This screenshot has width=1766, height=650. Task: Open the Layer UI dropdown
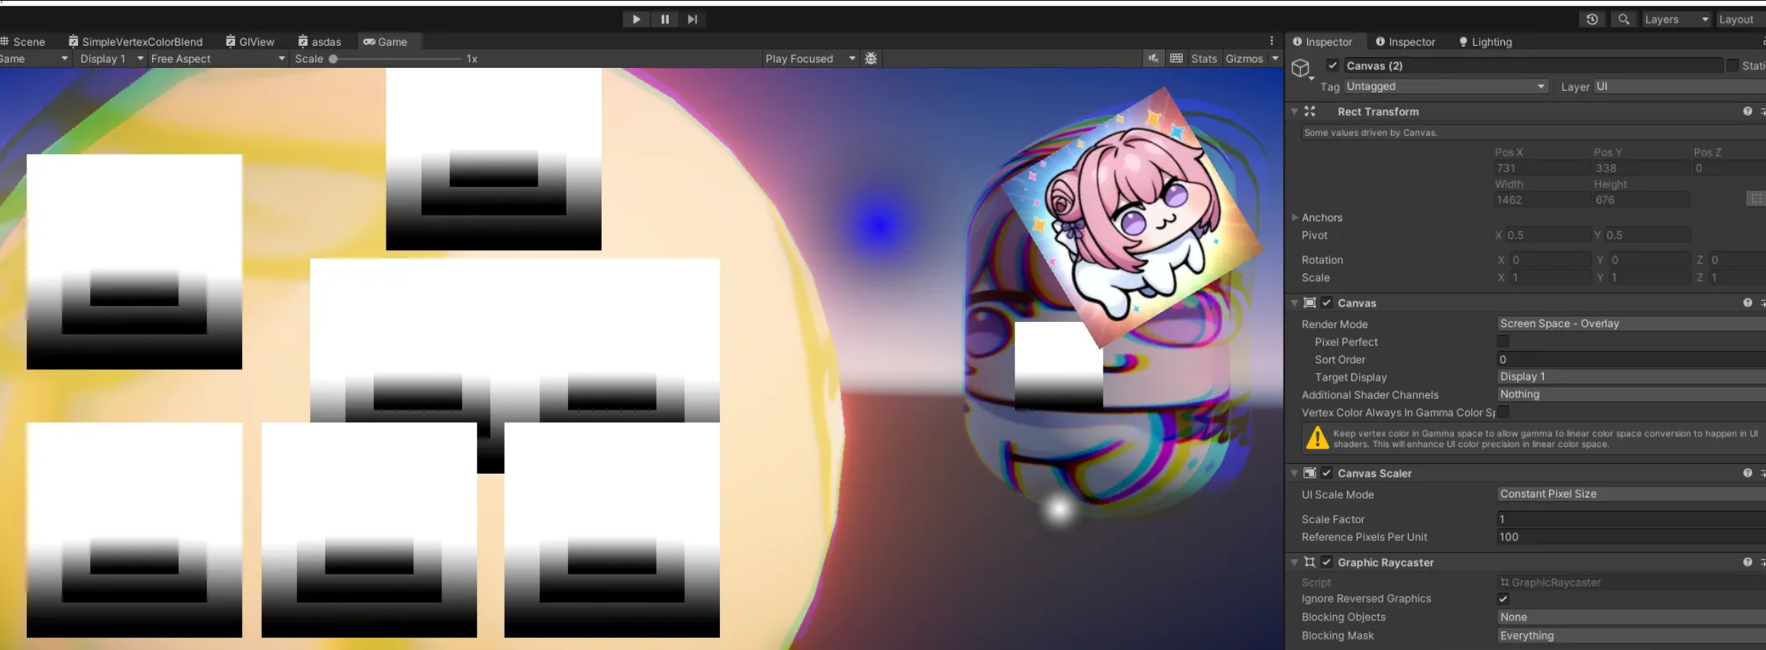coord(1679,86)
